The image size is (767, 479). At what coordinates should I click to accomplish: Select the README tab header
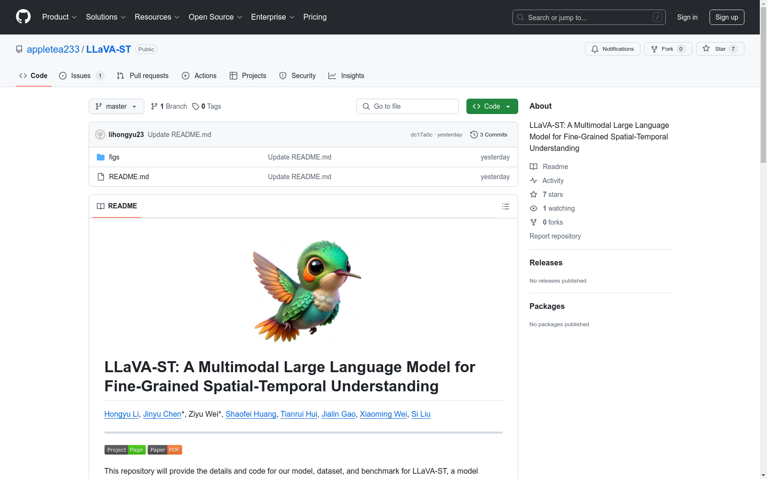[117, 206]
